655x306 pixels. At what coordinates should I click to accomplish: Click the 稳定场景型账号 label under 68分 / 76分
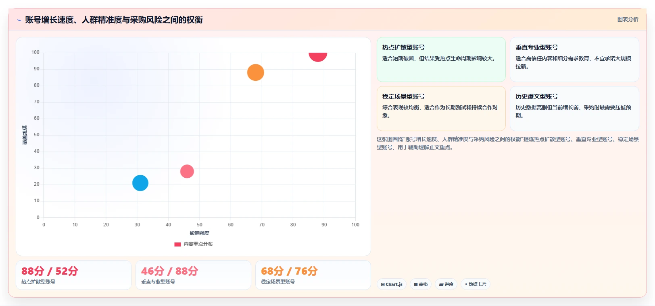278,282
